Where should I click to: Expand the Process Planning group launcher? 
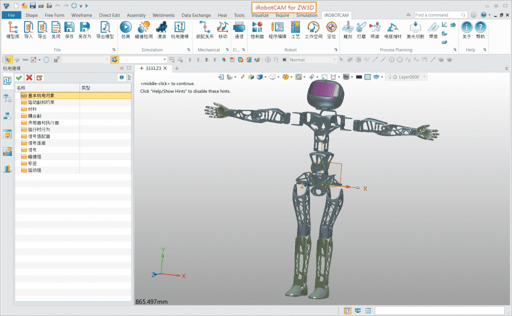tap(455, 50)
